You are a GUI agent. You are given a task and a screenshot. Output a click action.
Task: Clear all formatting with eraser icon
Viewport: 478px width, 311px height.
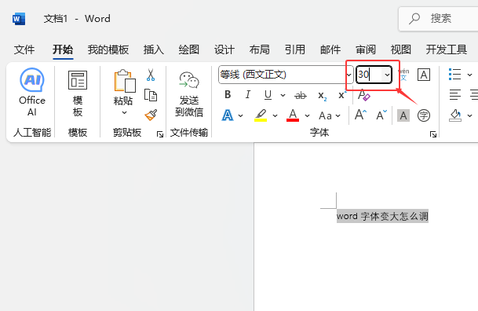(363, 95)
